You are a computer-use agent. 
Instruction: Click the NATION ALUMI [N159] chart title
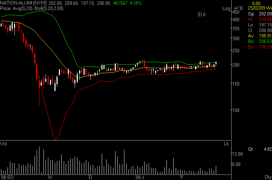coord(24,3)
